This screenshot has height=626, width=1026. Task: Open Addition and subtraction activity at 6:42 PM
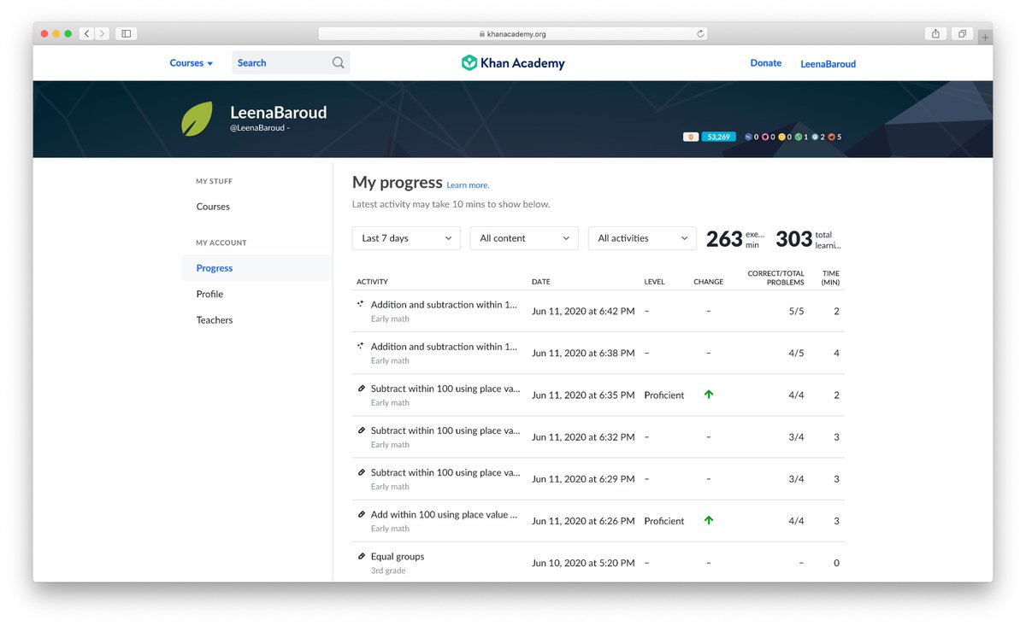444,305
